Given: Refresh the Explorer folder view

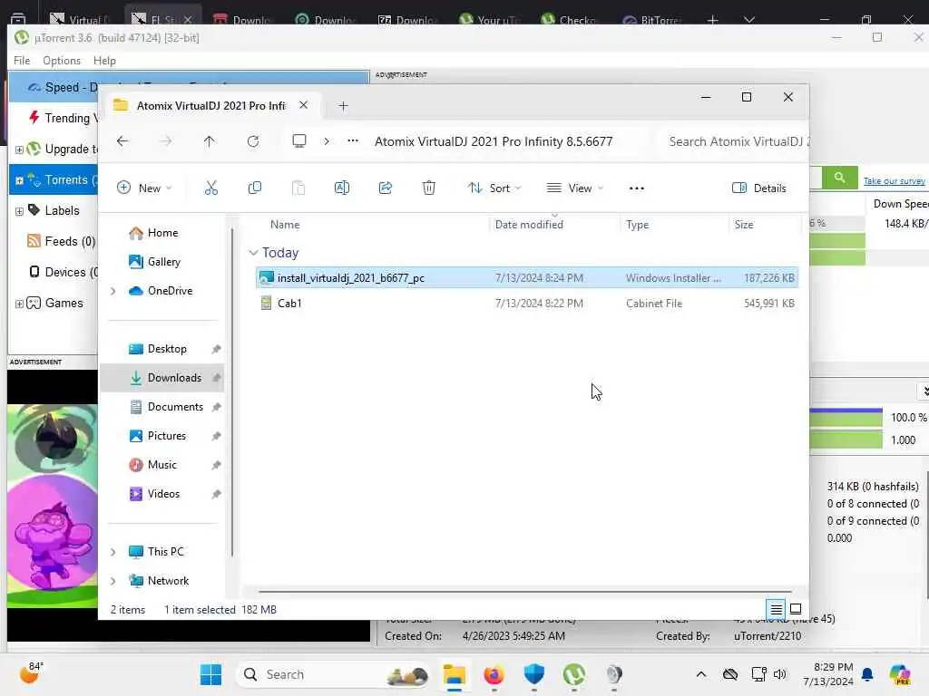Looking at the screenshot, I should click(253, 141).
